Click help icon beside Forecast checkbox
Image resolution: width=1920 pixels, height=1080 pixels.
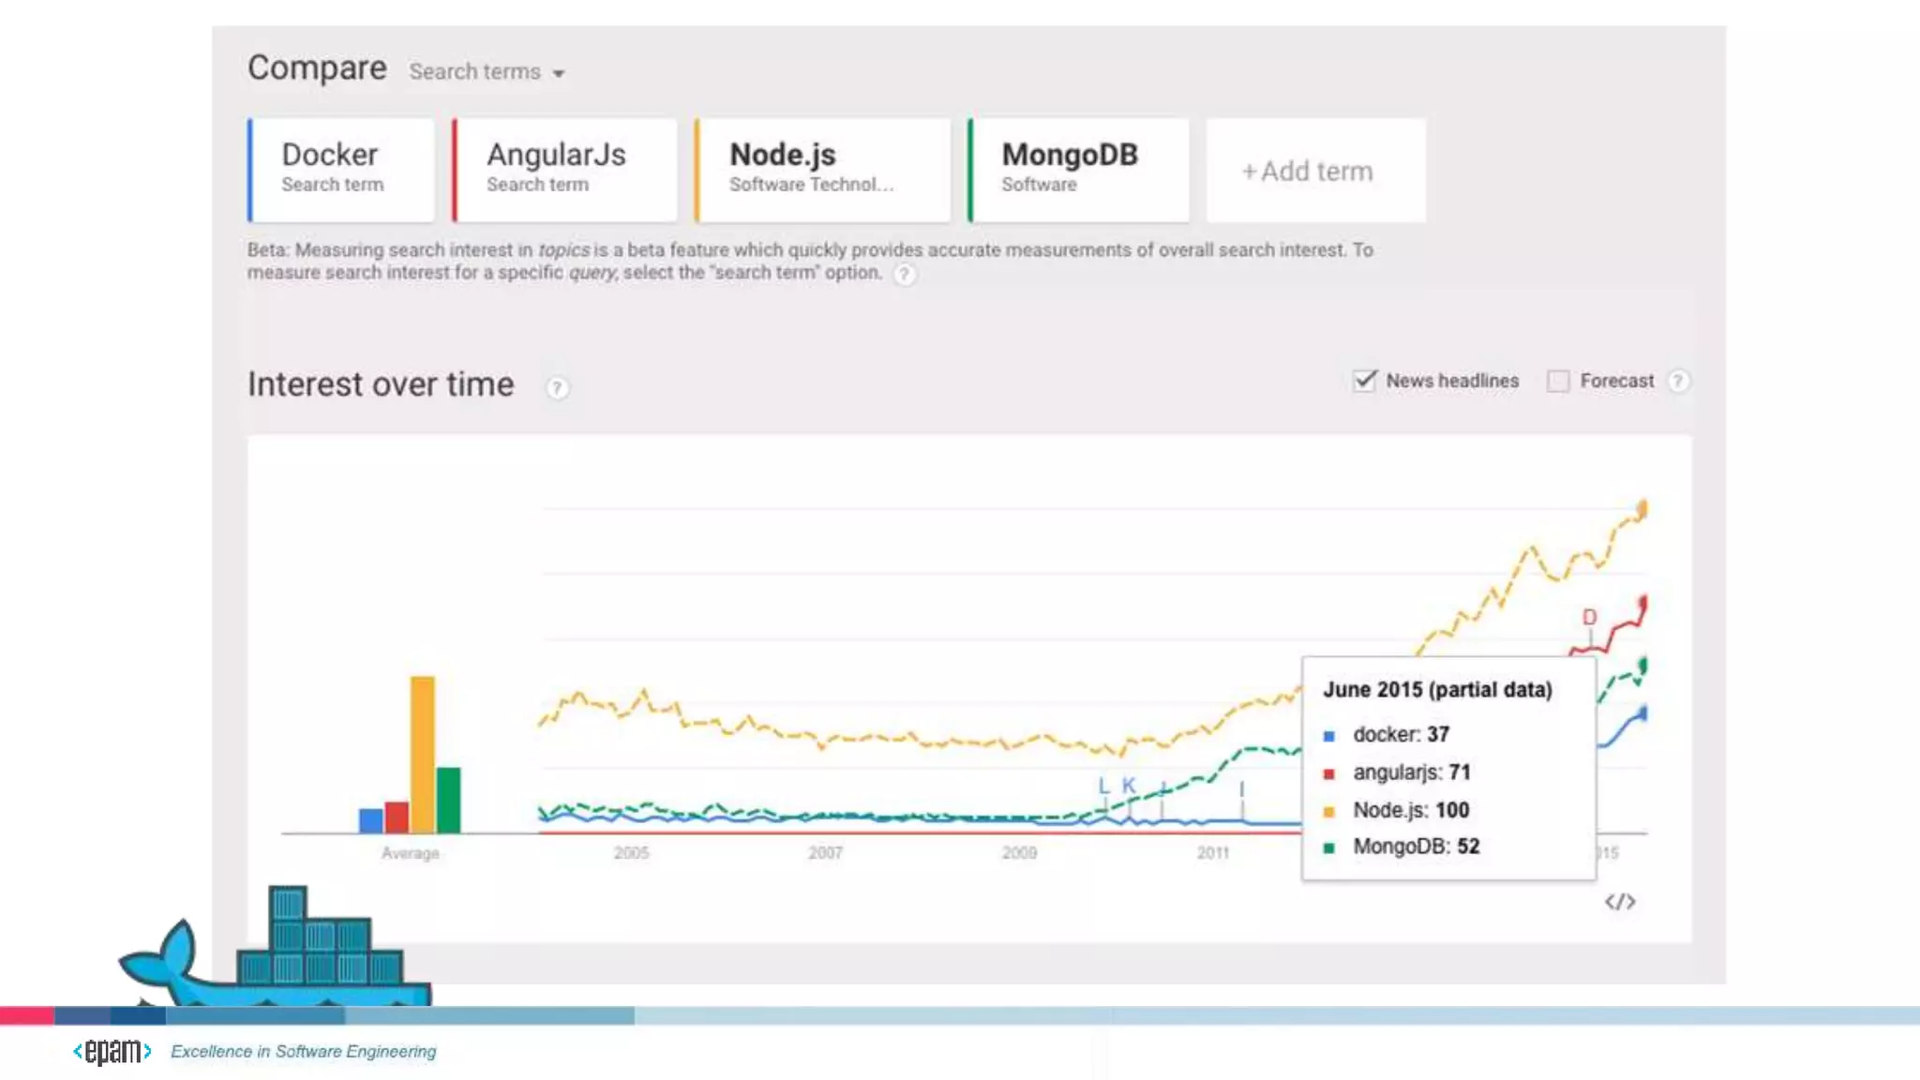(x=1678, y=382)
